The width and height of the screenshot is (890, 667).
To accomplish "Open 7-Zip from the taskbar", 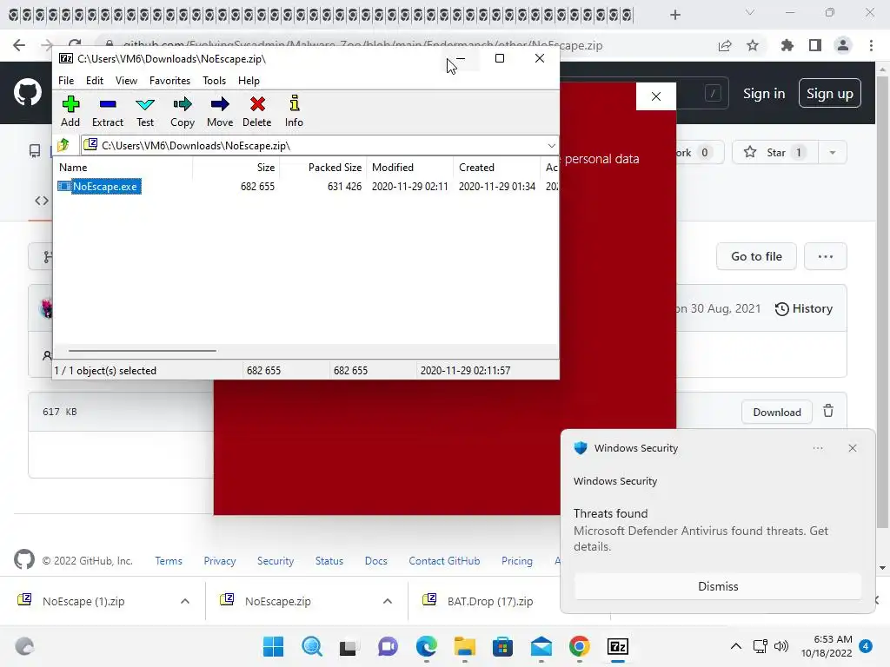I will (x=618, y=646).
